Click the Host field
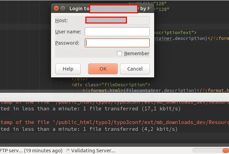 coord(117,20)
